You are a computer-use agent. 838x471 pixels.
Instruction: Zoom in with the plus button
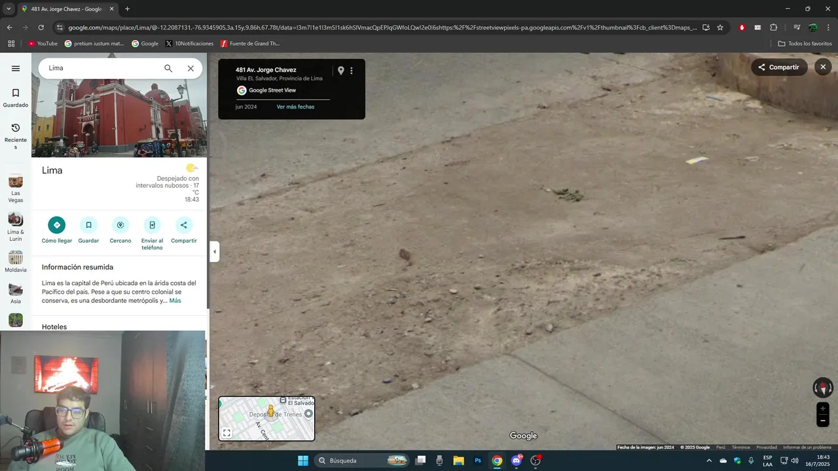(823, 409)
